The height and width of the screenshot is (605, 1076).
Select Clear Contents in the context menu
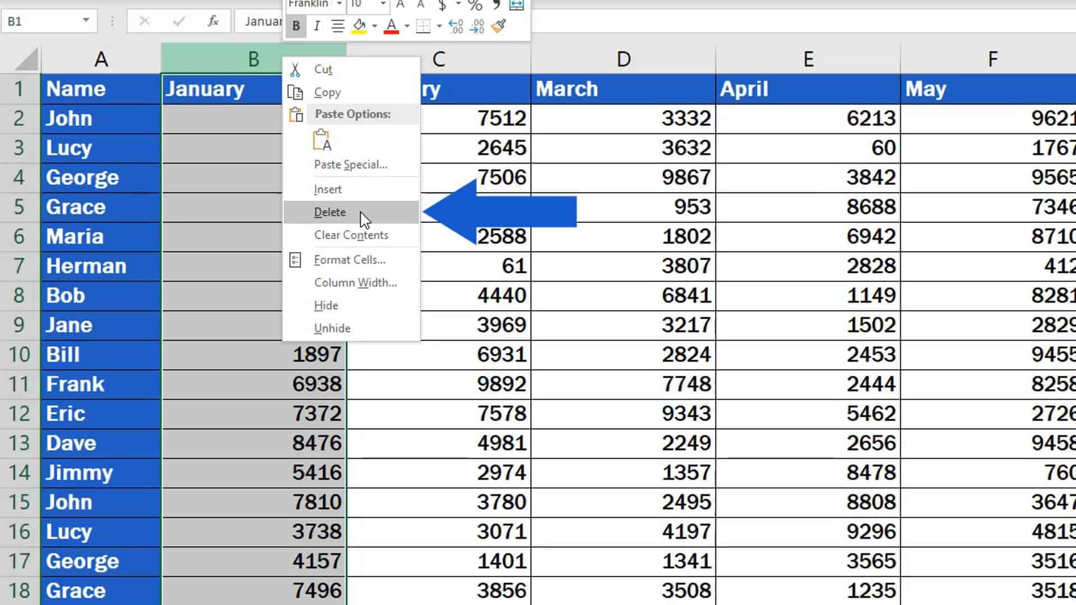351,235
